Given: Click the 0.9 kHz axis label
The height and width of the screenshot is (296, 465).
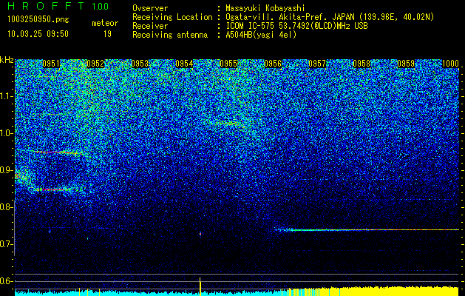Looking at the screenshot, I should (x=6, y=170).
